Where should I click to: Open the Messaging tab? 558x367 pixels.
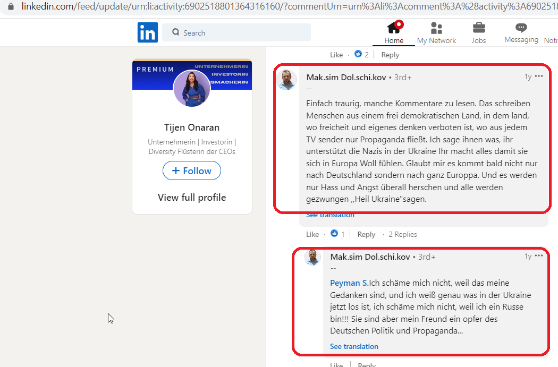(x=521, y=33)
